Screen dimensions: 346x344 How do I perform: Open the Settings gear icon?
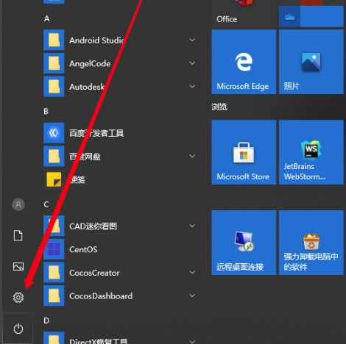pos(18,297)
